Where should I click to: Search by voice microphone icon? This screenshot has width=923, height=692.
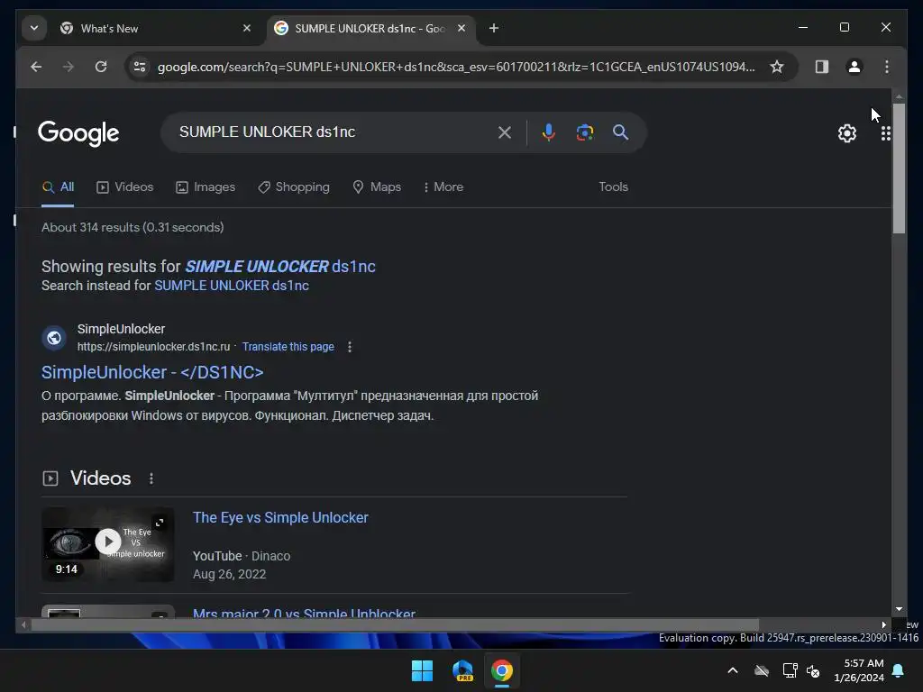[x=548, y=132]
